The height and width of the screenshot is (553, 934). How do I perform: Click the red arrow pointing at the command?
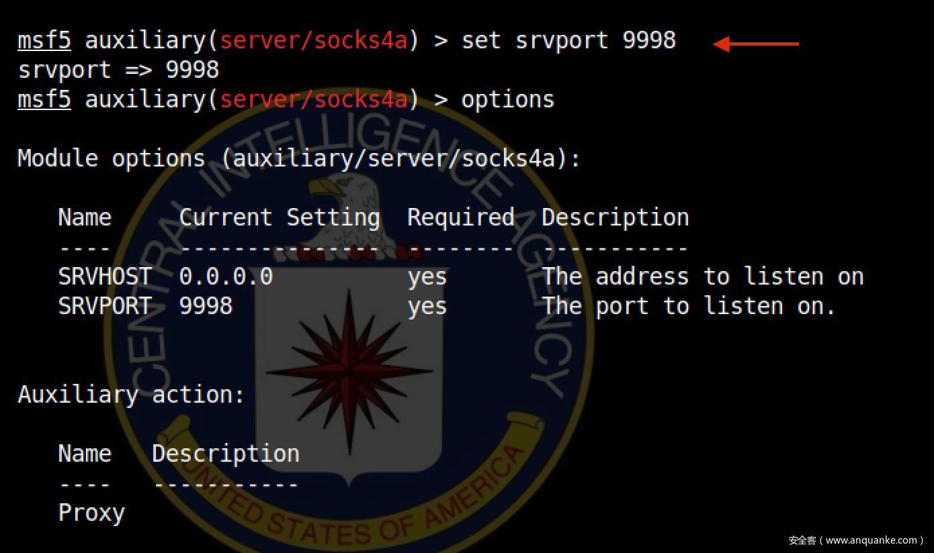click(x=755, y=44)
